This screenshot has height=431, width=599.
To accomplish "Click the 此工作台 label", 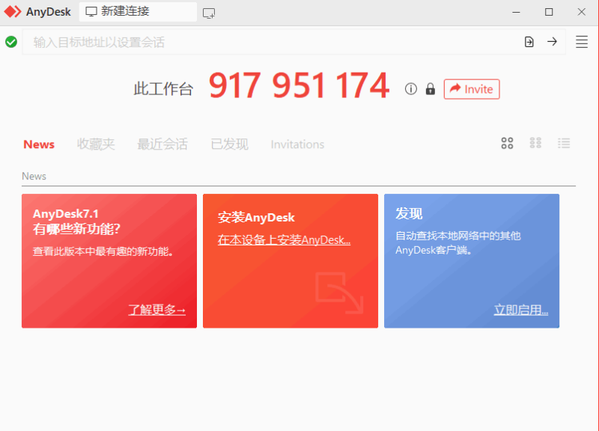I will [x=163, y=89].
